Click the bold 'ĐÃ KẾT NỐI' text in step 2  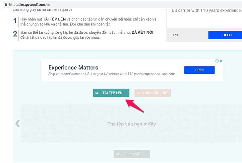[142, 32]
